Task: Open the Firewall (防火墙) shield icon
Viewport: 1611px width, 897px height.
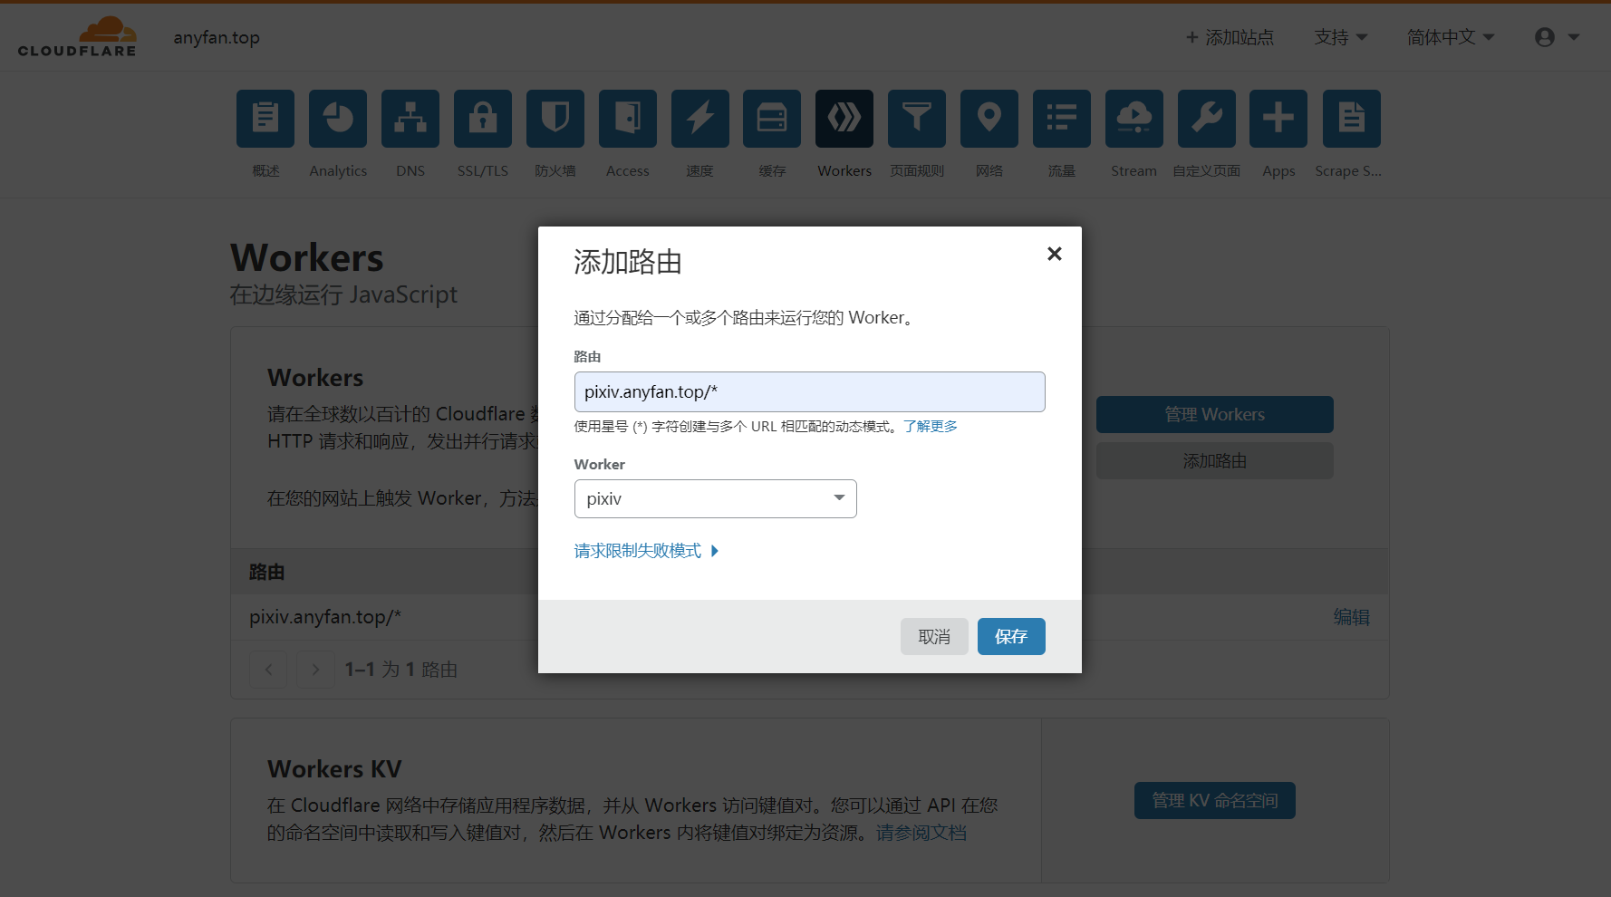Action: coord(555,119)
